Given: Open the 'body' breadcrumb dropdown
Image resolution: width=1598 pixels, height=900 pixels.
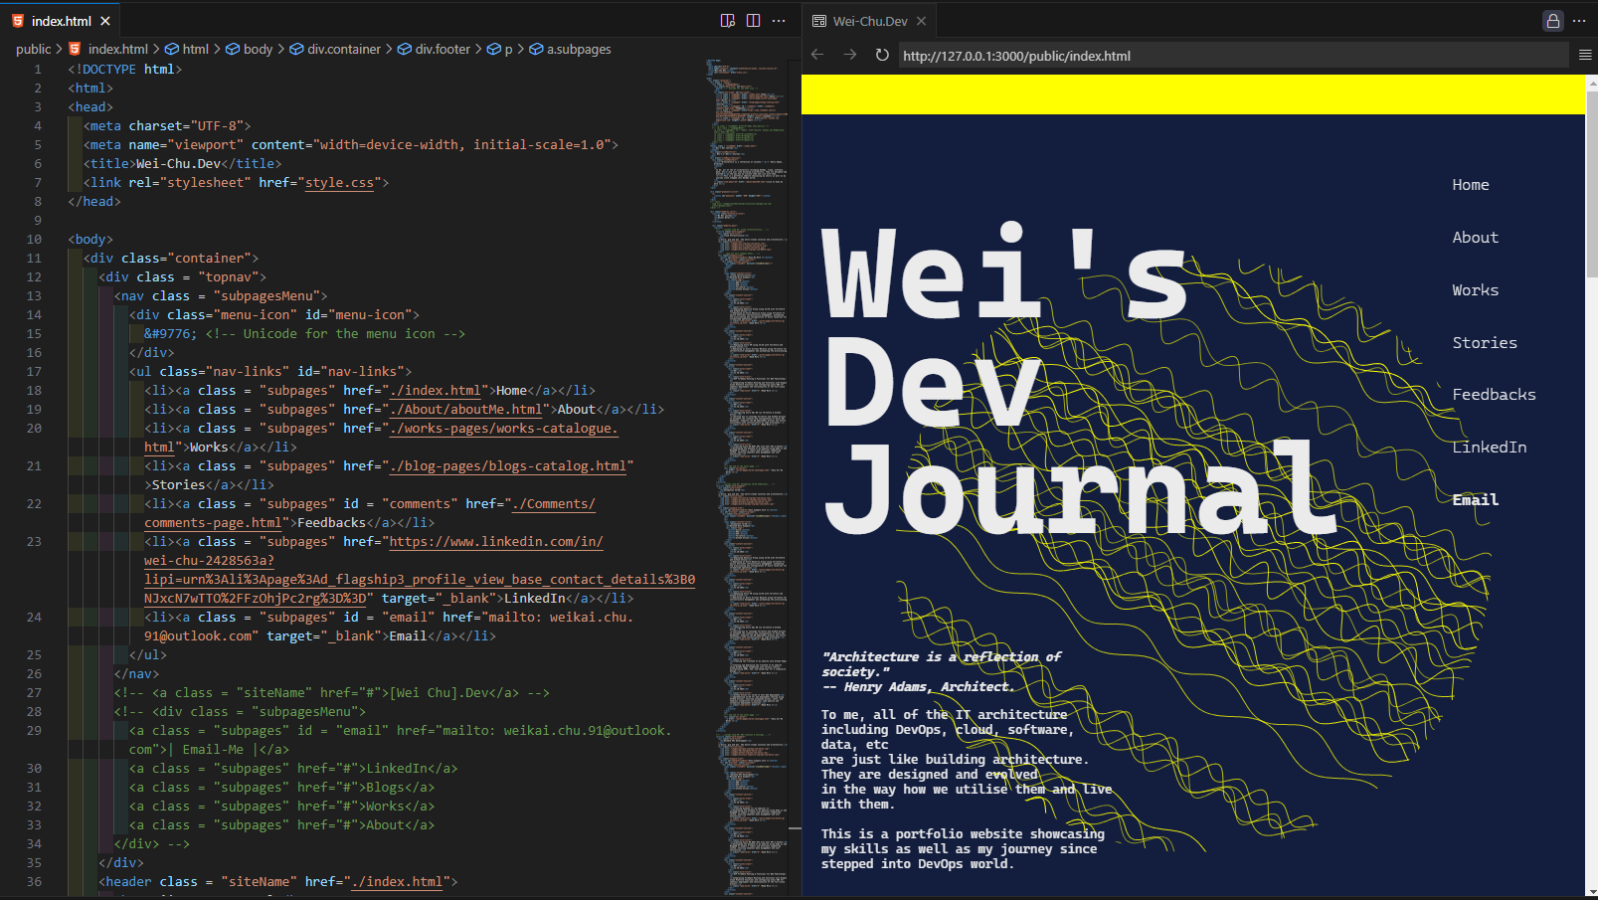Looking at the screenshot, I should tap(249, 49).
